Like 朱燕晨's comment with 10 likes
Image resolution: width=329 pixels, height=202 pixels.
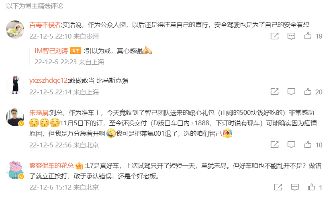pyautogui.click(x=308, y=145)
